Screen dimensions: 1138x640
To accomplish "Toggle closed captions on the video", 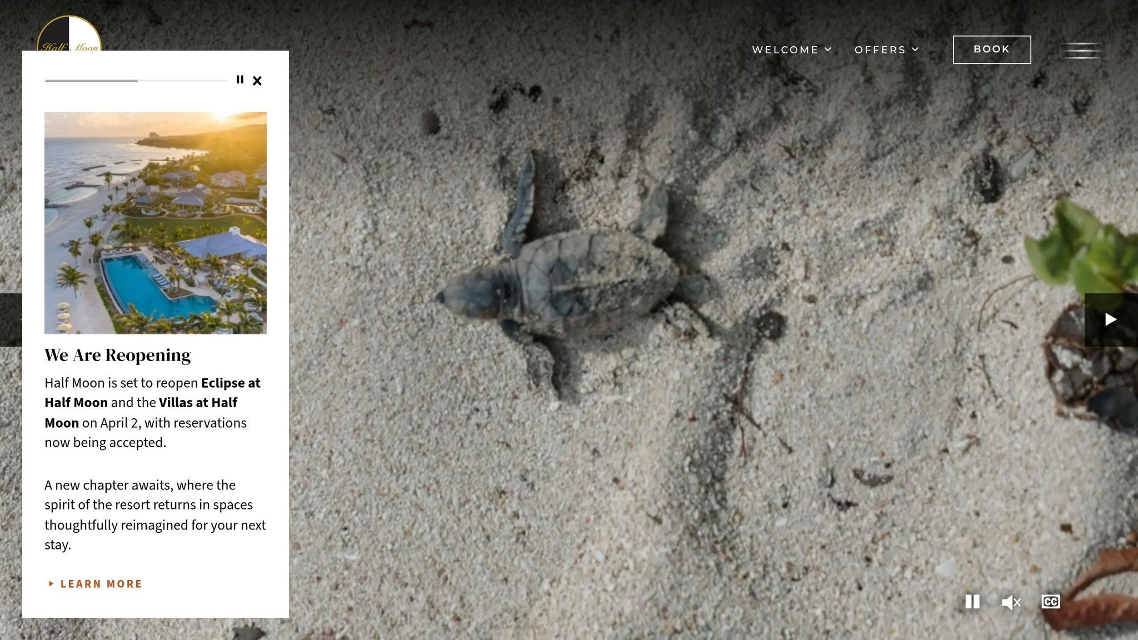I will click(1051, 602).
